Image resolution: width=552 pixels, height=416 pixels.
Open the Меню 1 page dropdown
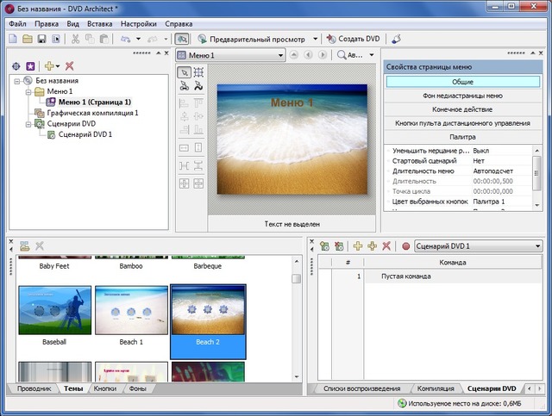click(x=280, y=55)
